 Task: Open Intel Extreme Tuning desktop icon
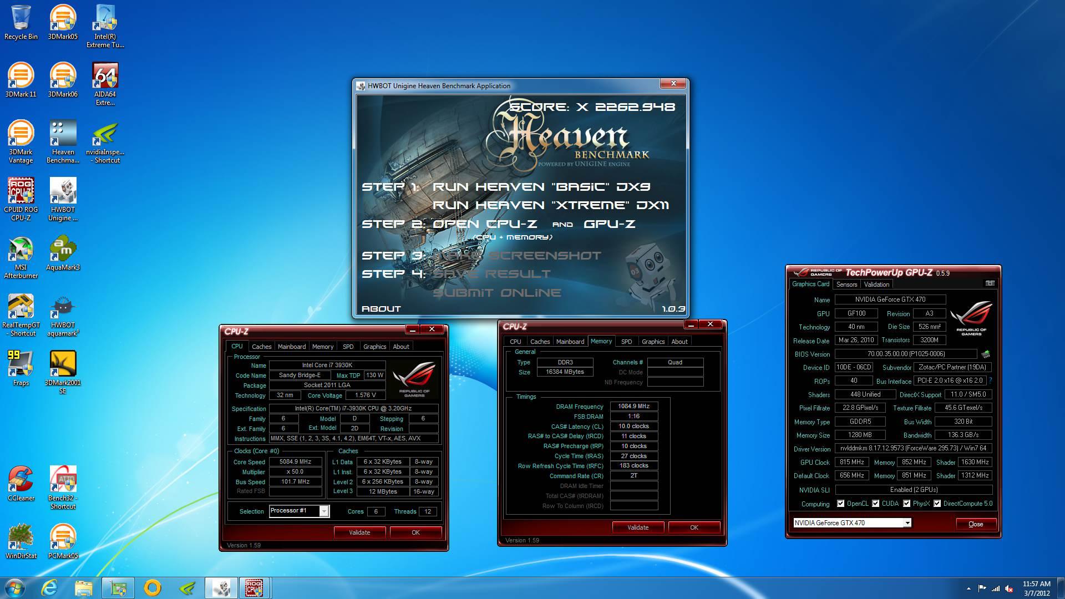click(105, 26)
